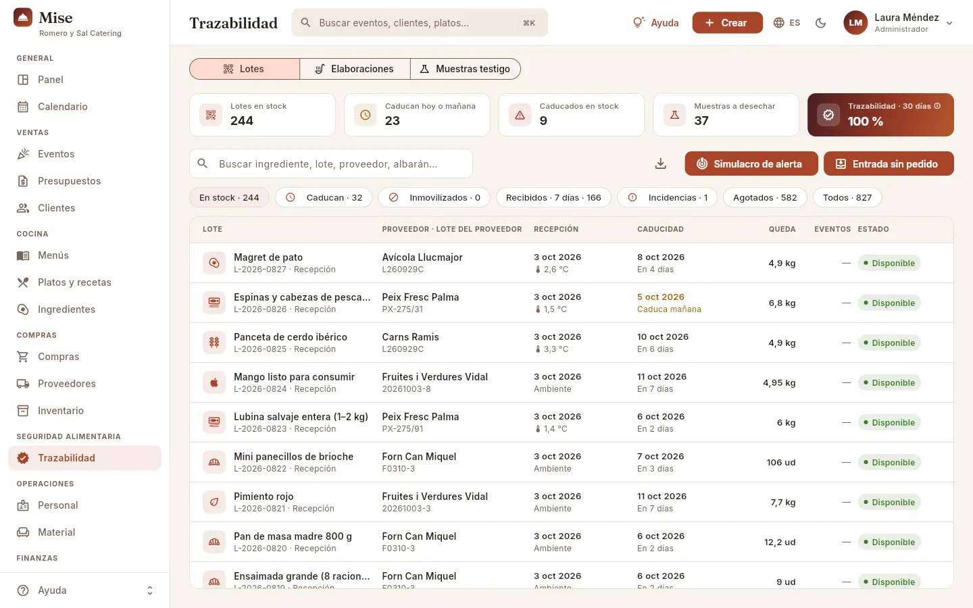
Task: Open Inventario in the sidebar
Action: (84, 411)
